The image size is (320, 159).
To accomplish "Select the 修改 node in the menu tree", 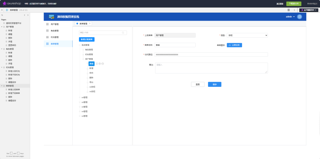I will click(91, 73).
